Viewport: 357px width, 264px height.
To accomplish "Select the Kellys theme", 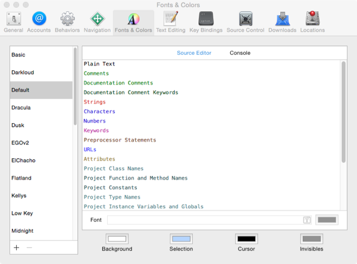I will coord(41,196).
